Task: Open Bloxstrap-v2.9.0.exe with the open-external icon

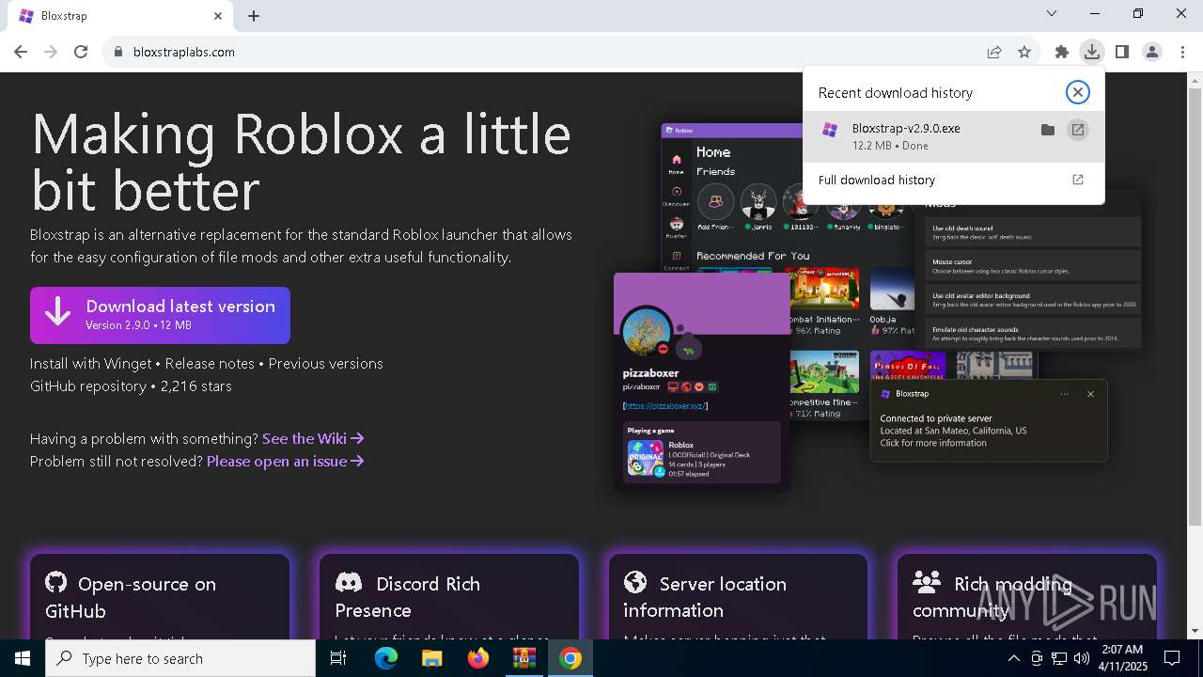Action: pos(1078,130)
